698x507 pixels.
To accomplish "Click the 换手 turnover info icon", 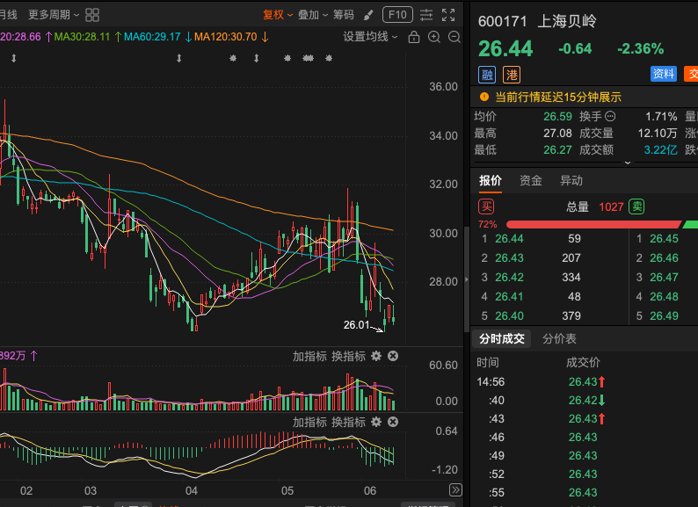I will pyautogui.click(x=610, y=117).
